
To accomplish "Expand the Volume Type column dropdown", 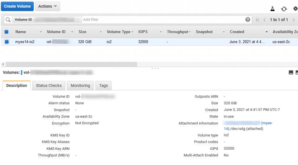I will (132, 32).
